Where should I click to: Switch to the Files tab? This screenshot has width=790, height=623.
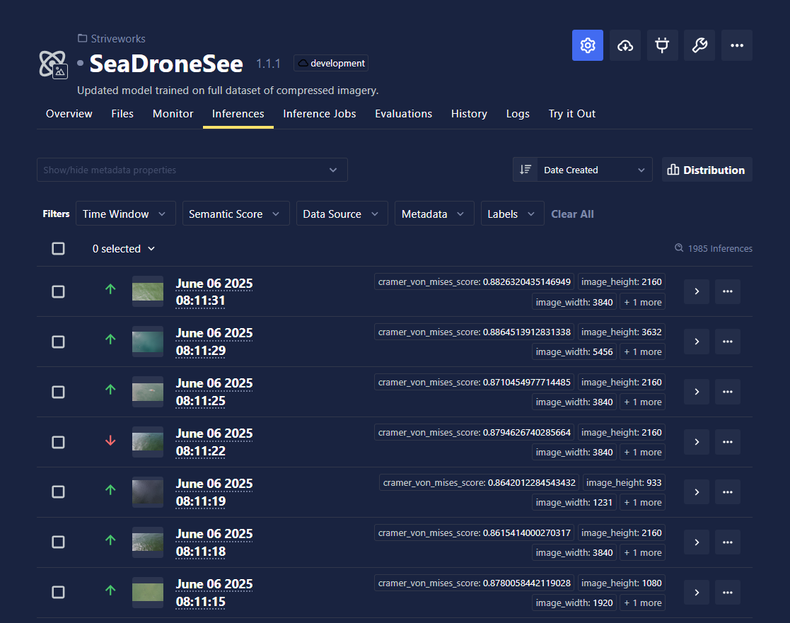122,114
